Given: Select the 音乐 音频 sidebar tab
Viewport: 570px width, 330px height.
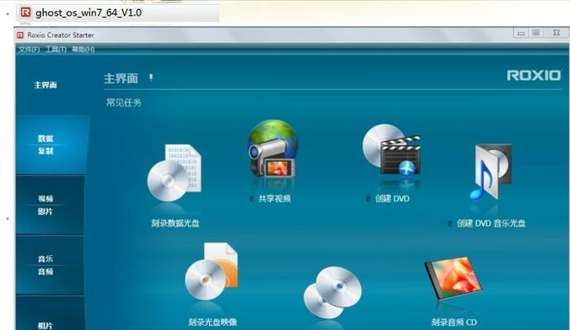Looking at the screenshot, I should pos(50,265).
